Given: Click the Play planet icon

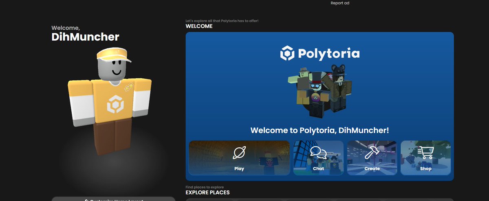Looking at the screenshot, I should pos(239,153).
